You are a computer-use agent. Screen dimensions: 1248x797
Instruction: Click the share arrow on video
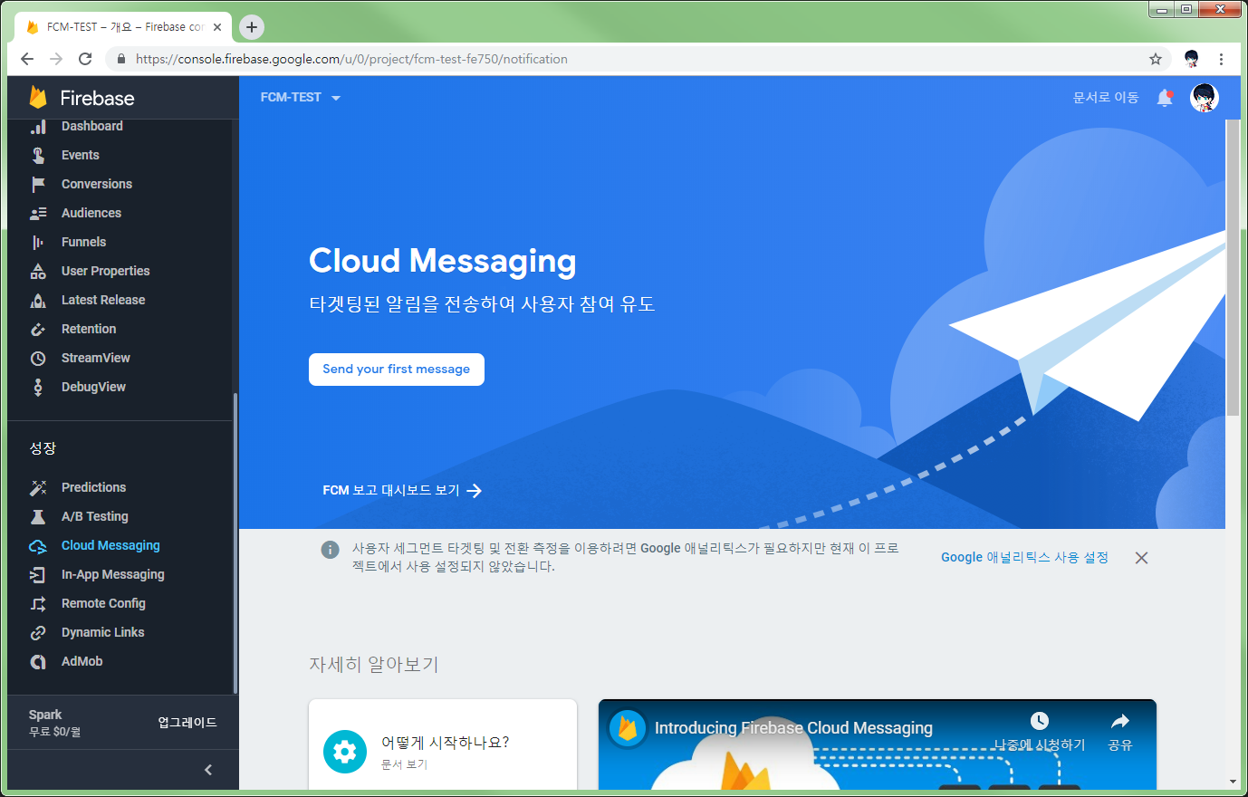[x=1120, y=721]
